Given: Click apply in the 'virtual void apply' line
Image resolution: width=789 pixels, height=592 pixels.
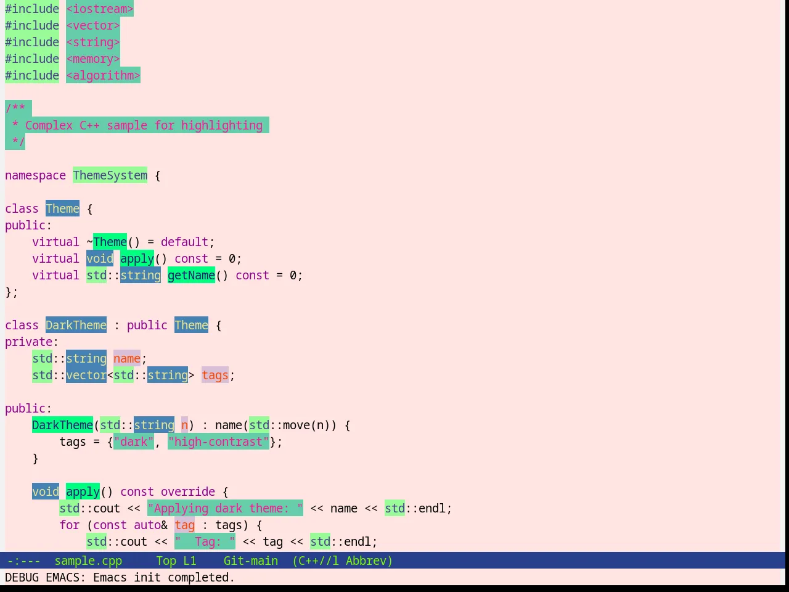Looking at the screenshot, I should click(137, 258).
